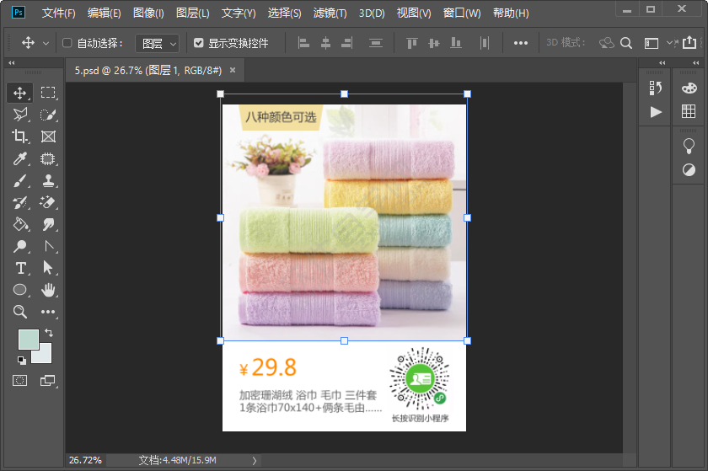Open the History panel icon

click(655, 88)
